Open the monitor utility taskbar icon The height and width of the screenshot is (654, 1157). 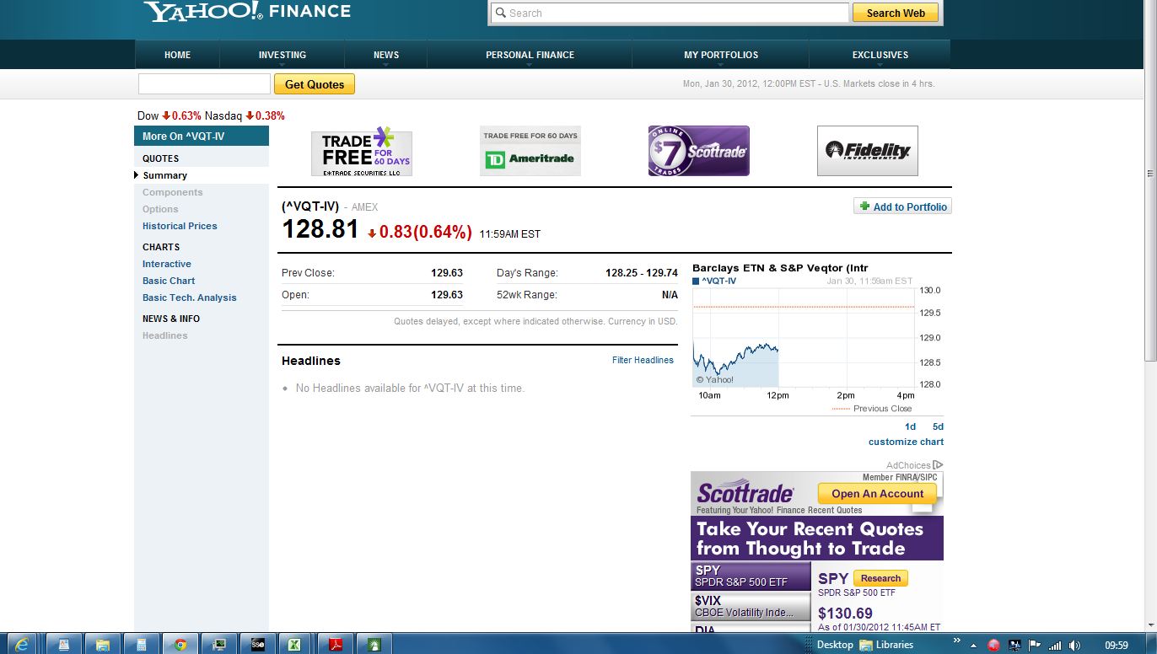pos(219,645)
